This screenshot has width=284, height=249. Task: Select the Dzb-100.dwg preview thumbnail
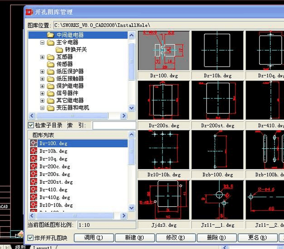click(217, 150)
